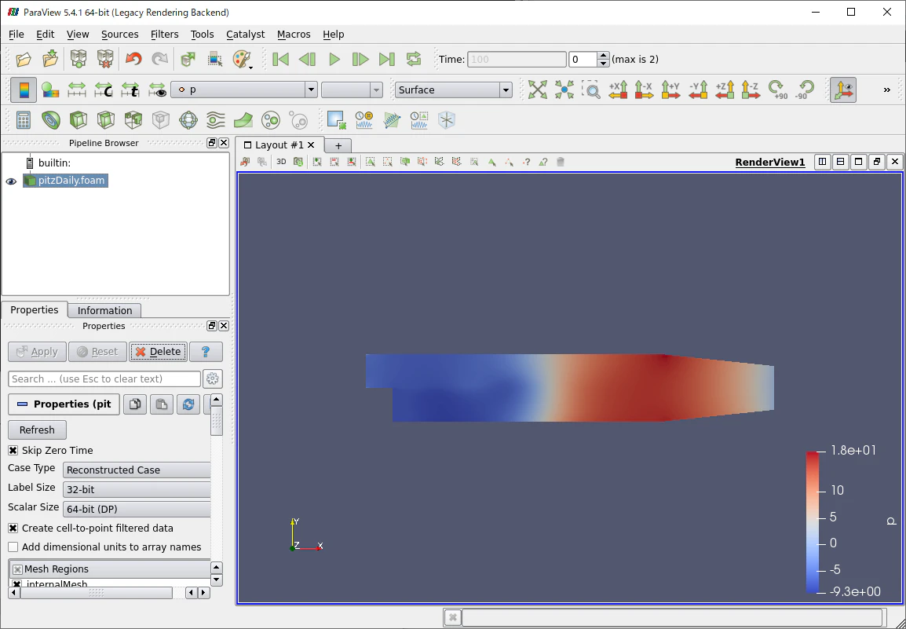The height and width of the screenshot is (629, 906).
Task: Click the Stream Tracer filter icon
Action: [216, 119]
